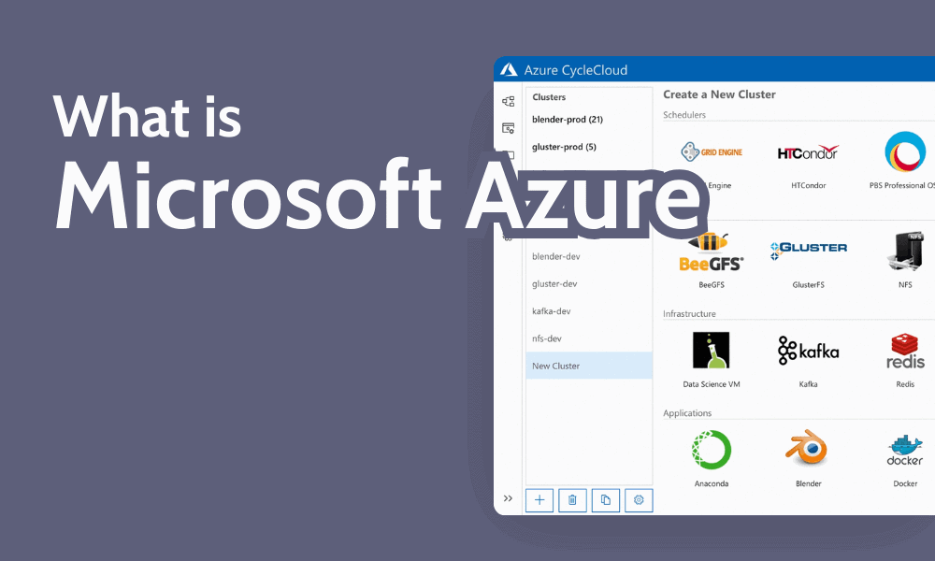Copy the cluster with the duplicate icon
Screen dimensions: 935x561
[x=606, y=500]
